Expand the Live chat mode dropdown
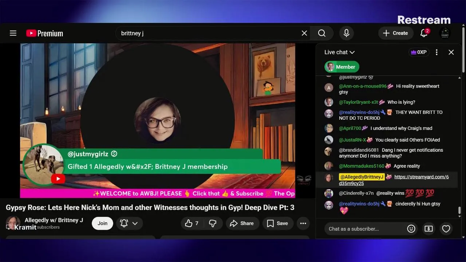 (339, 52)
